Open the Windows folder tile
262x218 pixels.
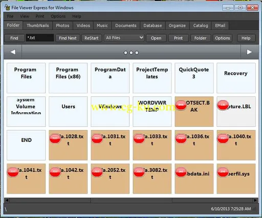pyautogui.click(x=110, y=111)
